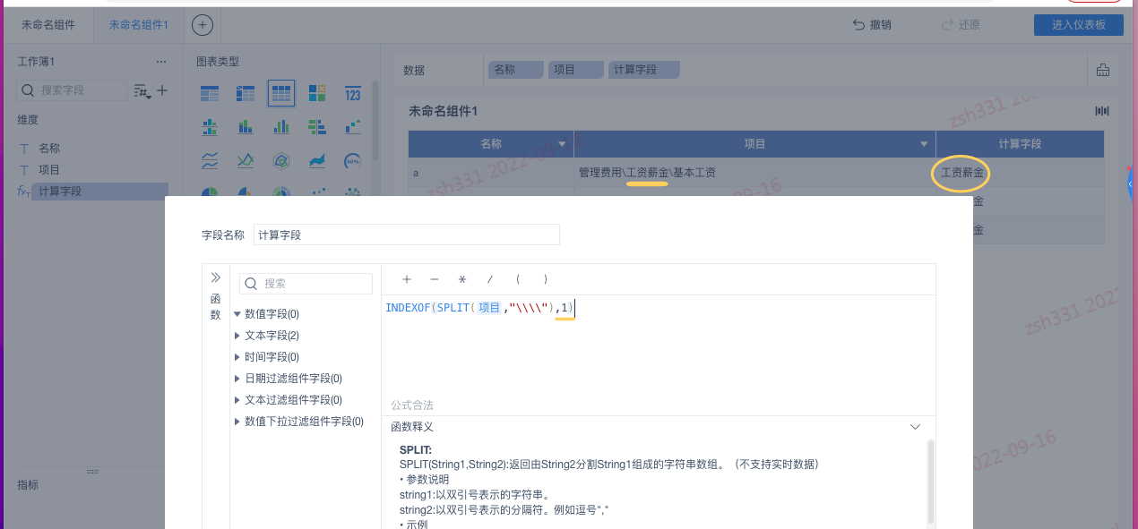This screenshot has width=1138, height=529.
Task: Expand the 文本过滤组件字段(0) node
Action: pos(237,400)
